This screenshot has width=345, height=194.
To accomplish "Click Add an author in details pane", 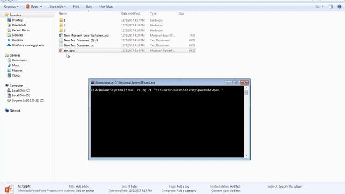I will (x=85, y=191).
